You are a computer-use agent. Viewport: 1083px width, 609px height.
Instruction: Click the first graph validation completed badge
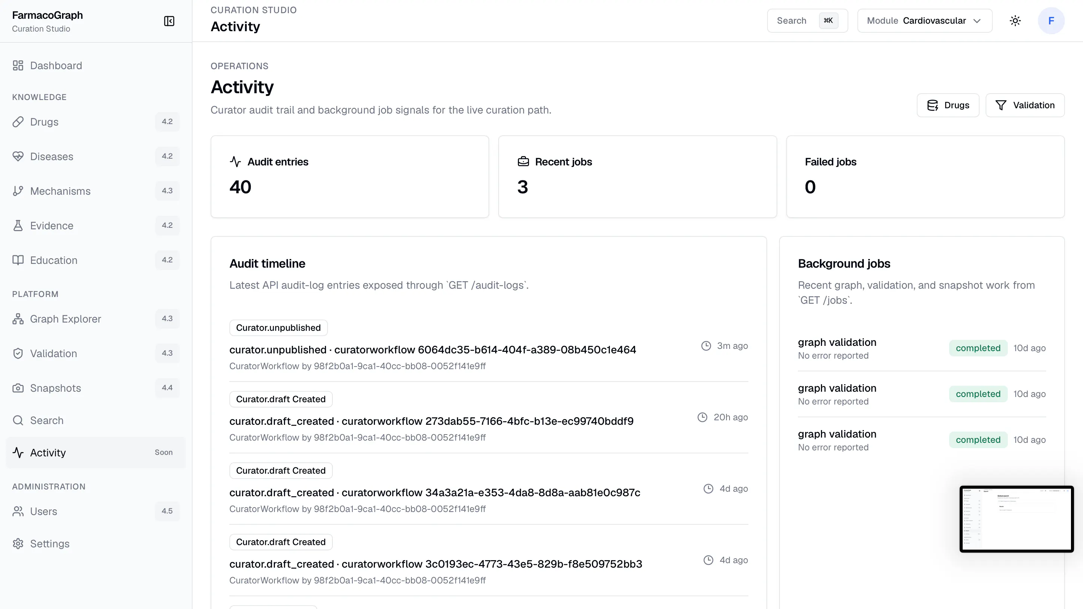978,348
